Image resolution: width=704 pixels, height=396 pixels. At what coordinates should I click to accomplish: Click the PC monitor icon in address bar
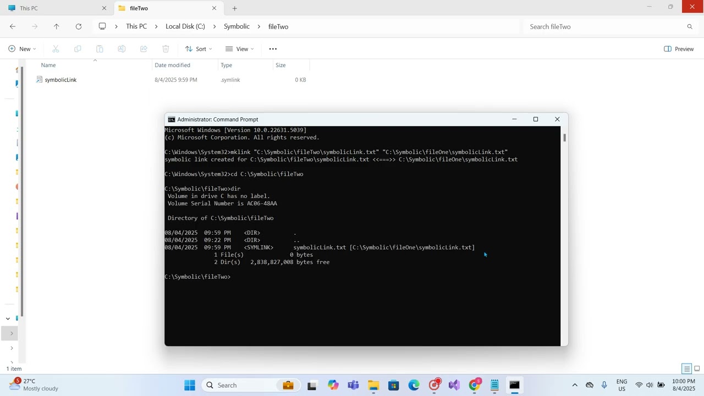coord(102,26)
